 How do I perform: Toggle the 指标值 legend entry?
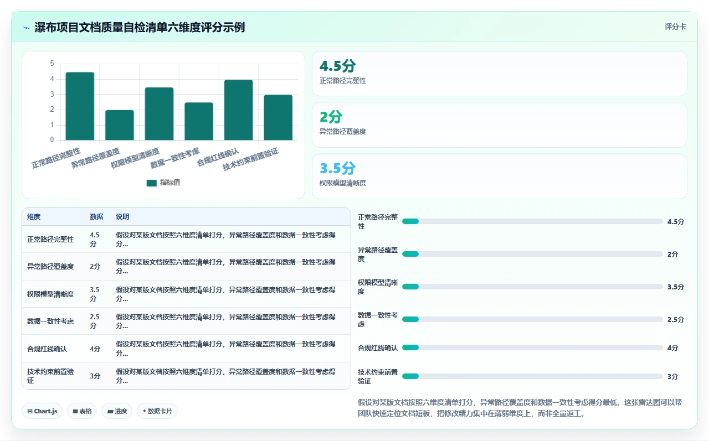[x=163, y=183]
